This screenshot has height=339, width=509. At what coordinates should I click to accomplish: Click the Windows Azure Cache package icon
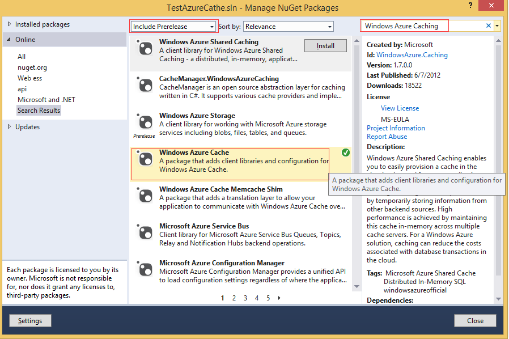145,159
